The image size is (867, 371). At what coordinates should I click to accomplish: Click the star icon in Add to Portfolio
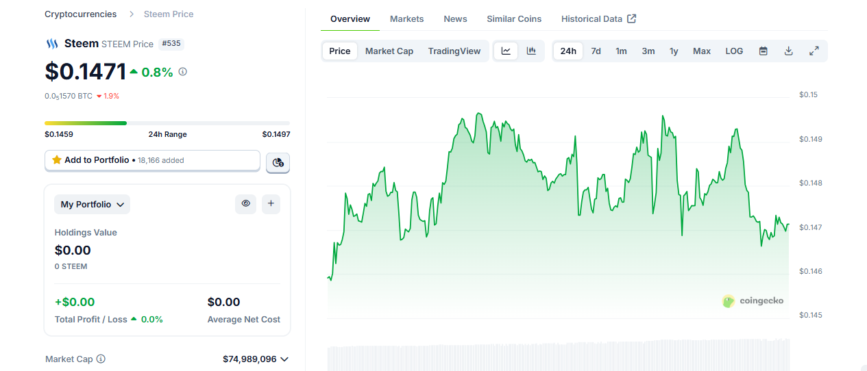point(57,159)
